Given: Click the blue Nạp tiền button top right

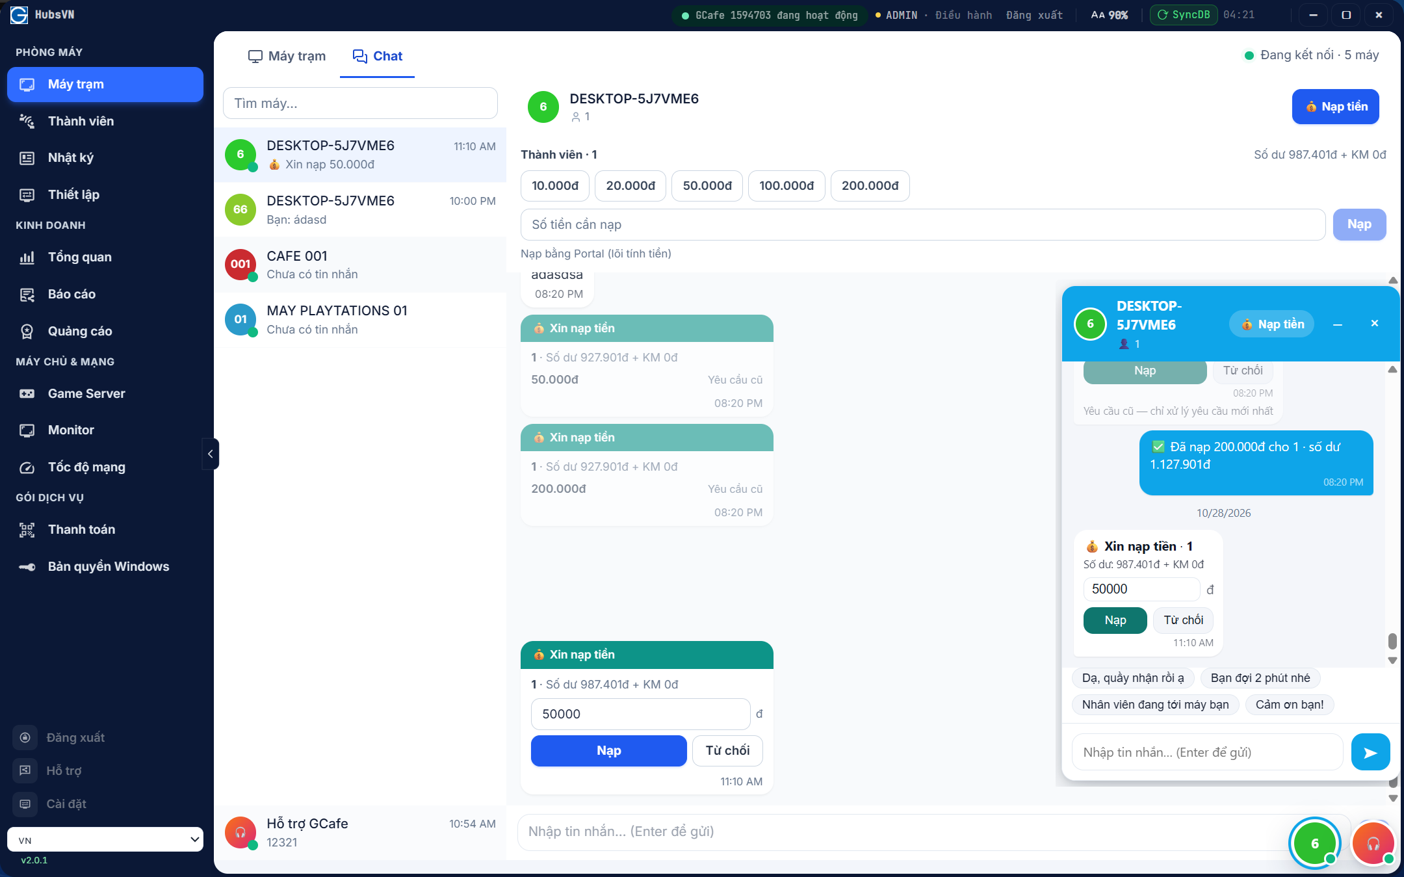Looking at the screenshot, I should (x=1335, y=107).
